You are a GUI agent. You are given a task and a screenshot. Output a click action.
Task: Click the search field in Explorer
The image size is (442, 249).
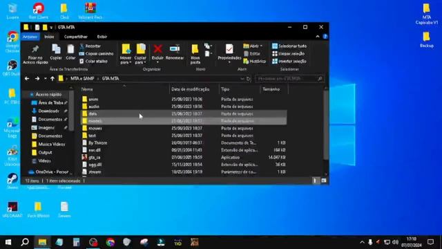tap(289, 79)
